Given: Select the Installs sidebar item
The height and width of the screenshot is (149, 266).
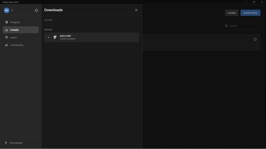Looking at the screenshot, I should point(21,30).
